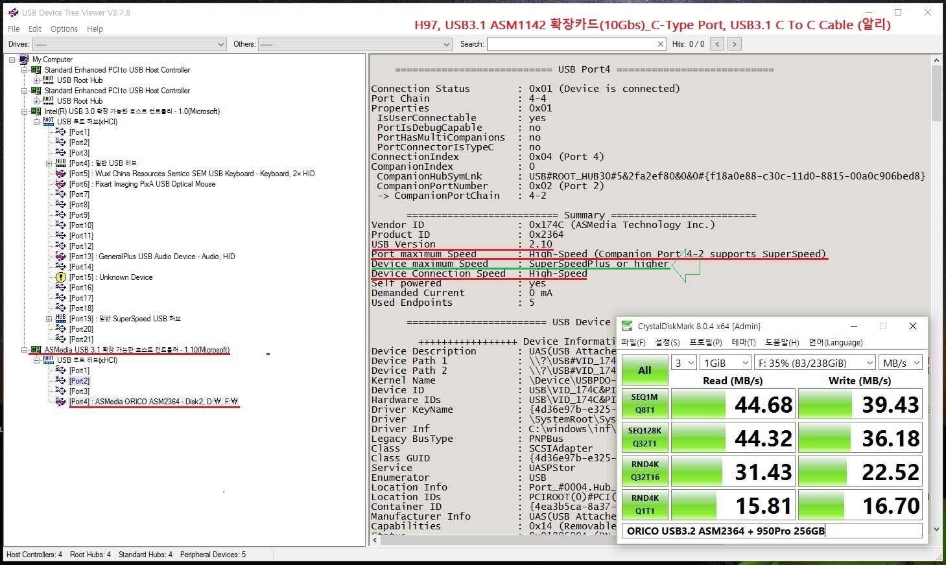This screenshot has height=565, width=946.
Task: Click the ASMedia USB 3.1 host controller chip icon
Action: 36,350
